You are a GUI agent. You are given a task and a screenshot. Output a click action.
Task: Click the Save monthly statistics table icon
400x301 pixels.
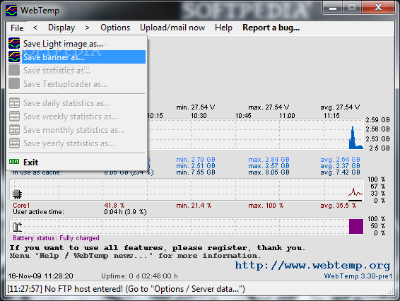tap(14, 130)
